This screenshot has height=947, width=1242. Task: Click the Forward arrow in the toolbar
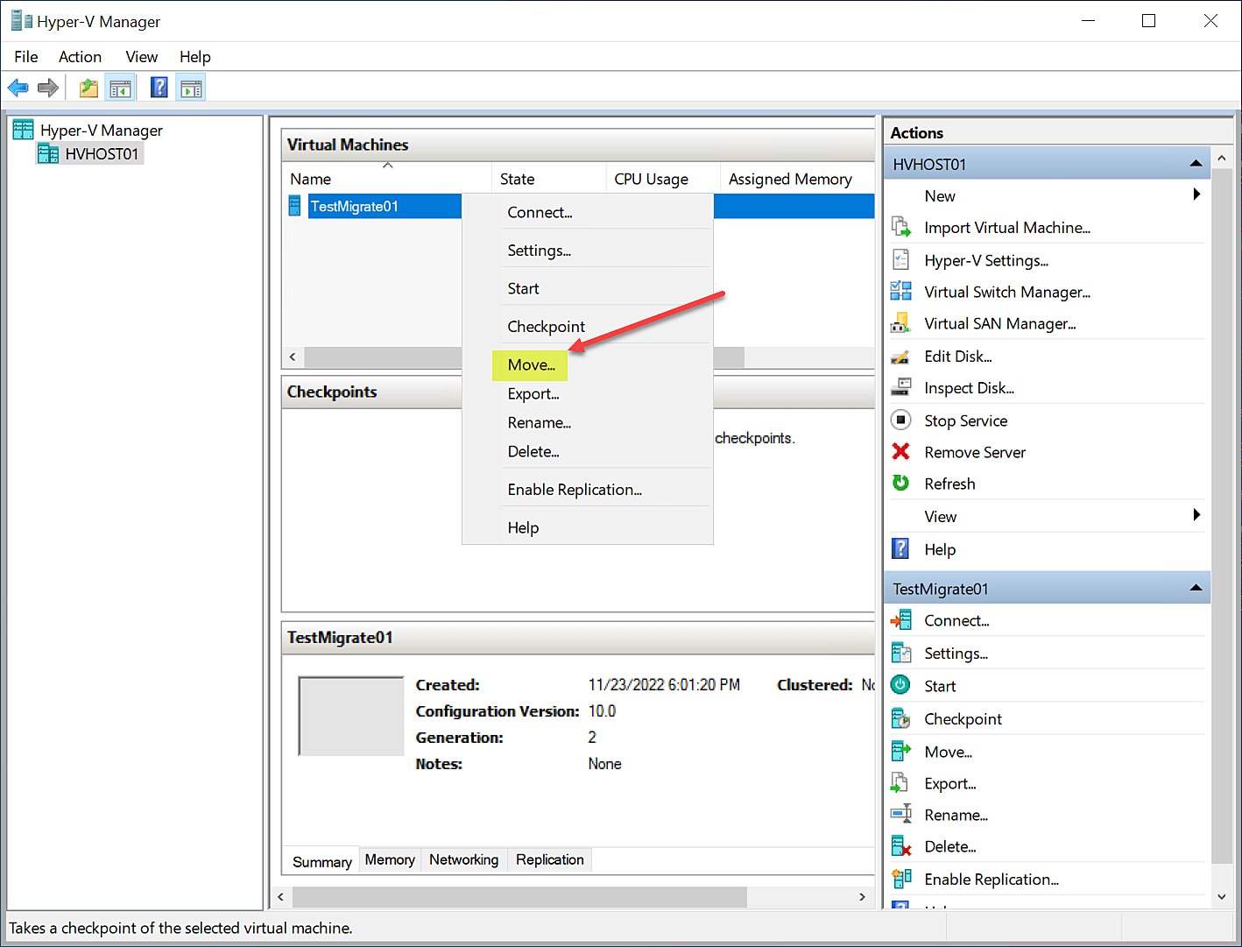coord(48,88)
